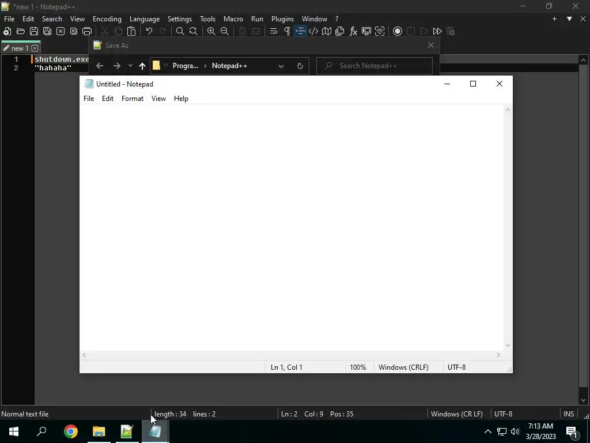Close the new 1 tab with its X

click(35, 48)
